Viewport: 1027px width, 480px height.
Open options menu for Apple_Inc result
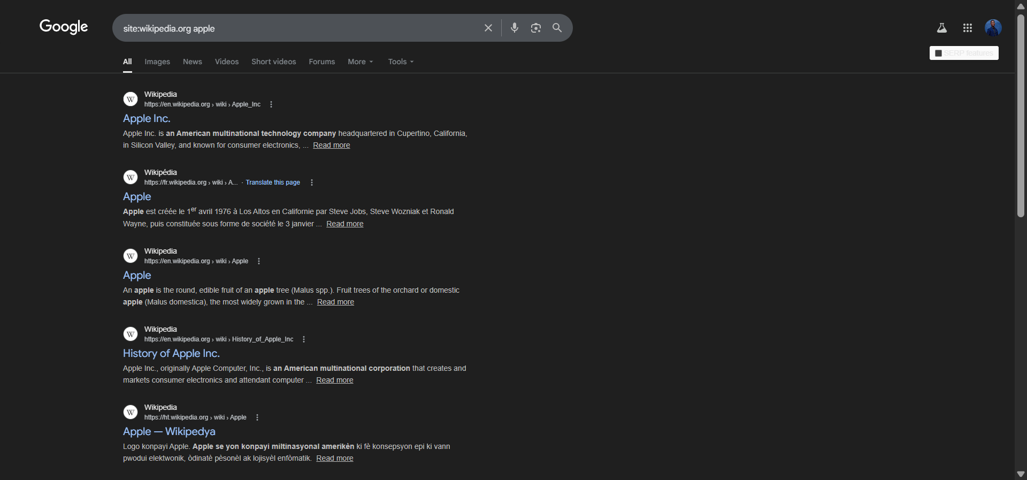(x=271, y=104)
